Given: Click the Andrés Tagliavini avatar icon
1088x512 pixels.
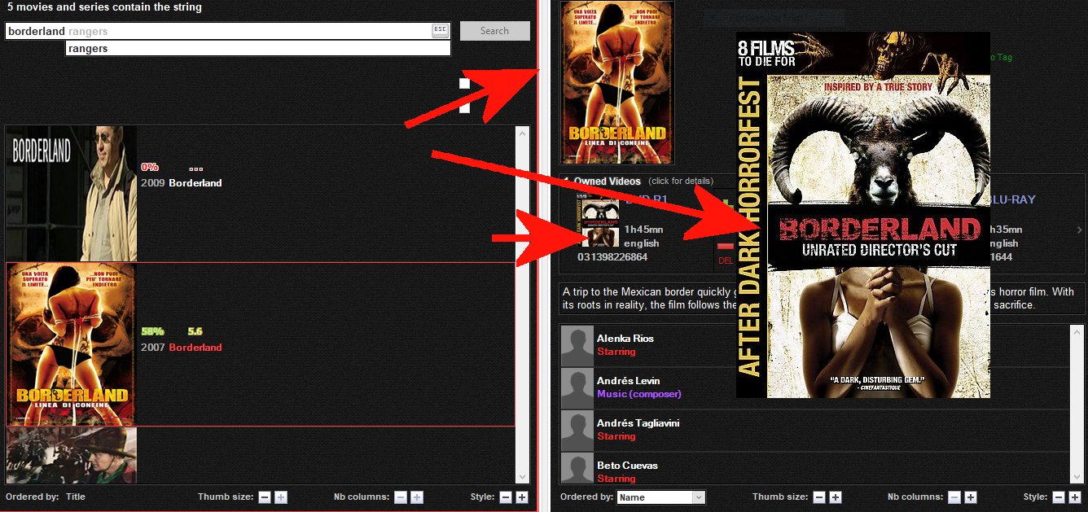Looking at the screenshot, I should (577, 430).
